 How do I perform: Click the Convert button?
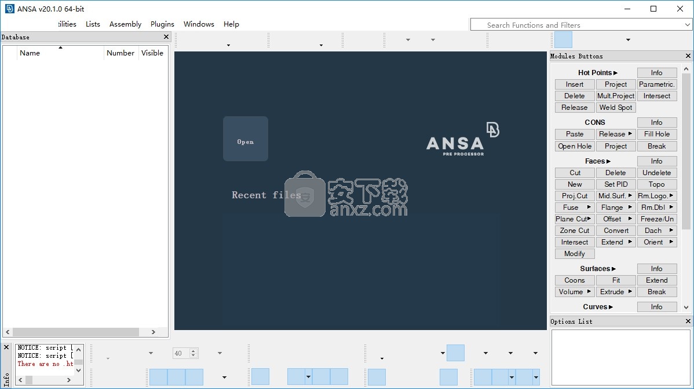pyautogui.click(x=616, y=231)
